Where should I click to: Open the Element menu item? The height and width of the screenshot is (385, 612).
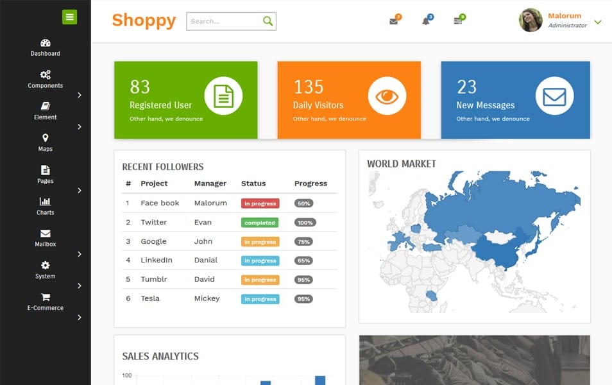coord(45,111)
